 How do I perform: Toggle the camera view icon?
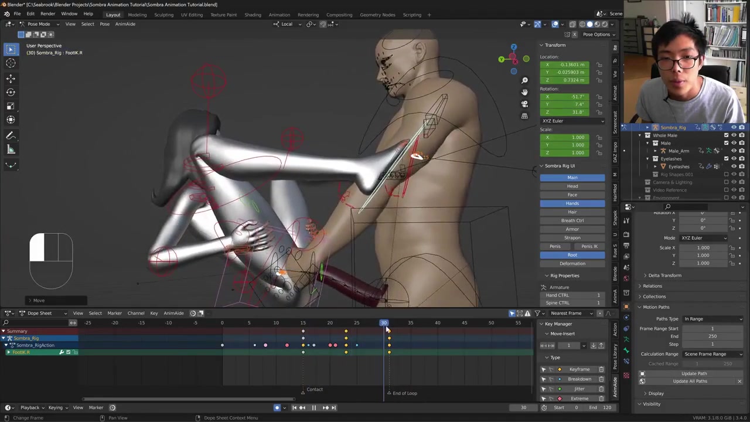click(524, 104)
